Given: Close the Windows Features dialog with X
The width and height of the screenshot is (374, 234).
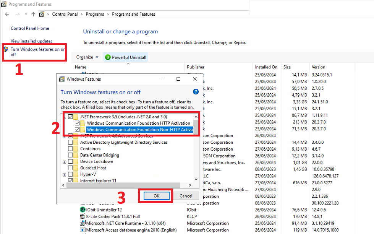Looking at the screenshot, I should point(194,79).
